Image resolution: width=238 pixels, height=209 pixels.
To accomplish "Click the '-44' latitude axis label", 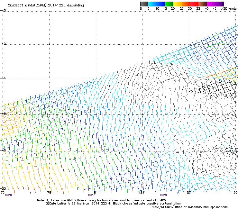I will click(3, 78).
